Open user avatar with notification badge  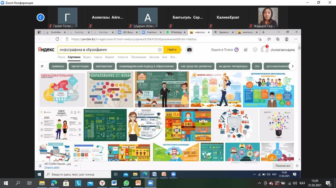pyautogui.click(x=264, y=49)
